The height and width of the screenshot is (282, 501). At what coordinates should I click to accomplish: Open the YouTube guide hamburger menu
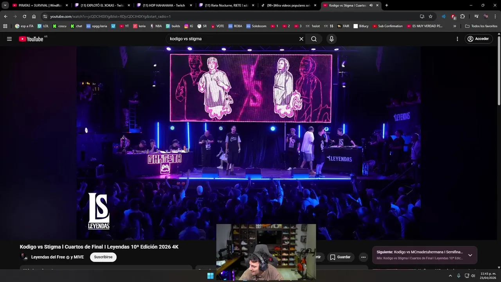[9, 39]
